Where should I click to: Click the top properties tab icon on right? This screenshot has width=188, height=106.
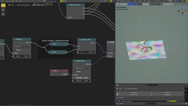(x=186, y=88)
